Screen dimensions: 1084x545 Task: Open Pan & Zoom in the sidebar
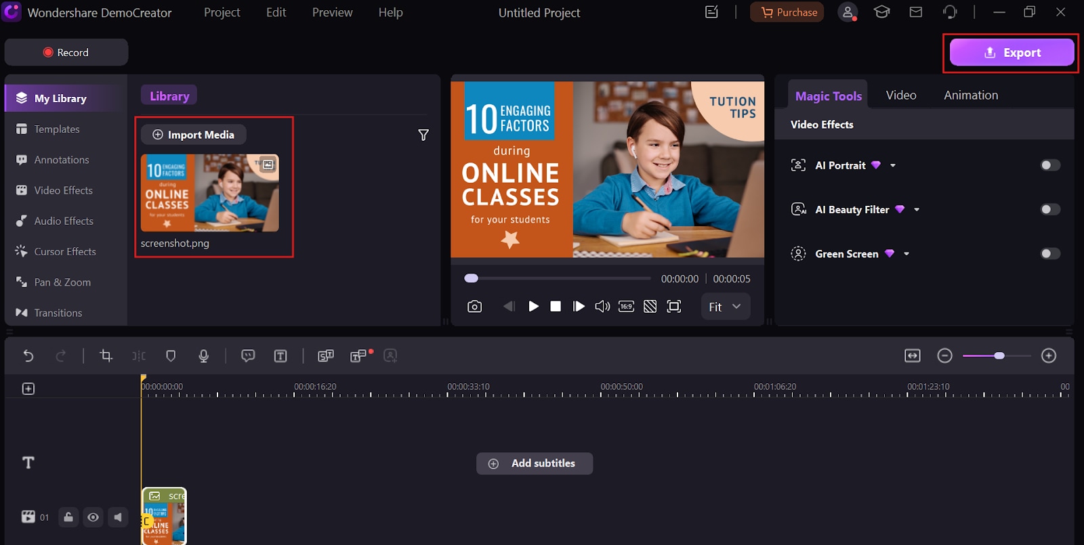pos(66,282)
